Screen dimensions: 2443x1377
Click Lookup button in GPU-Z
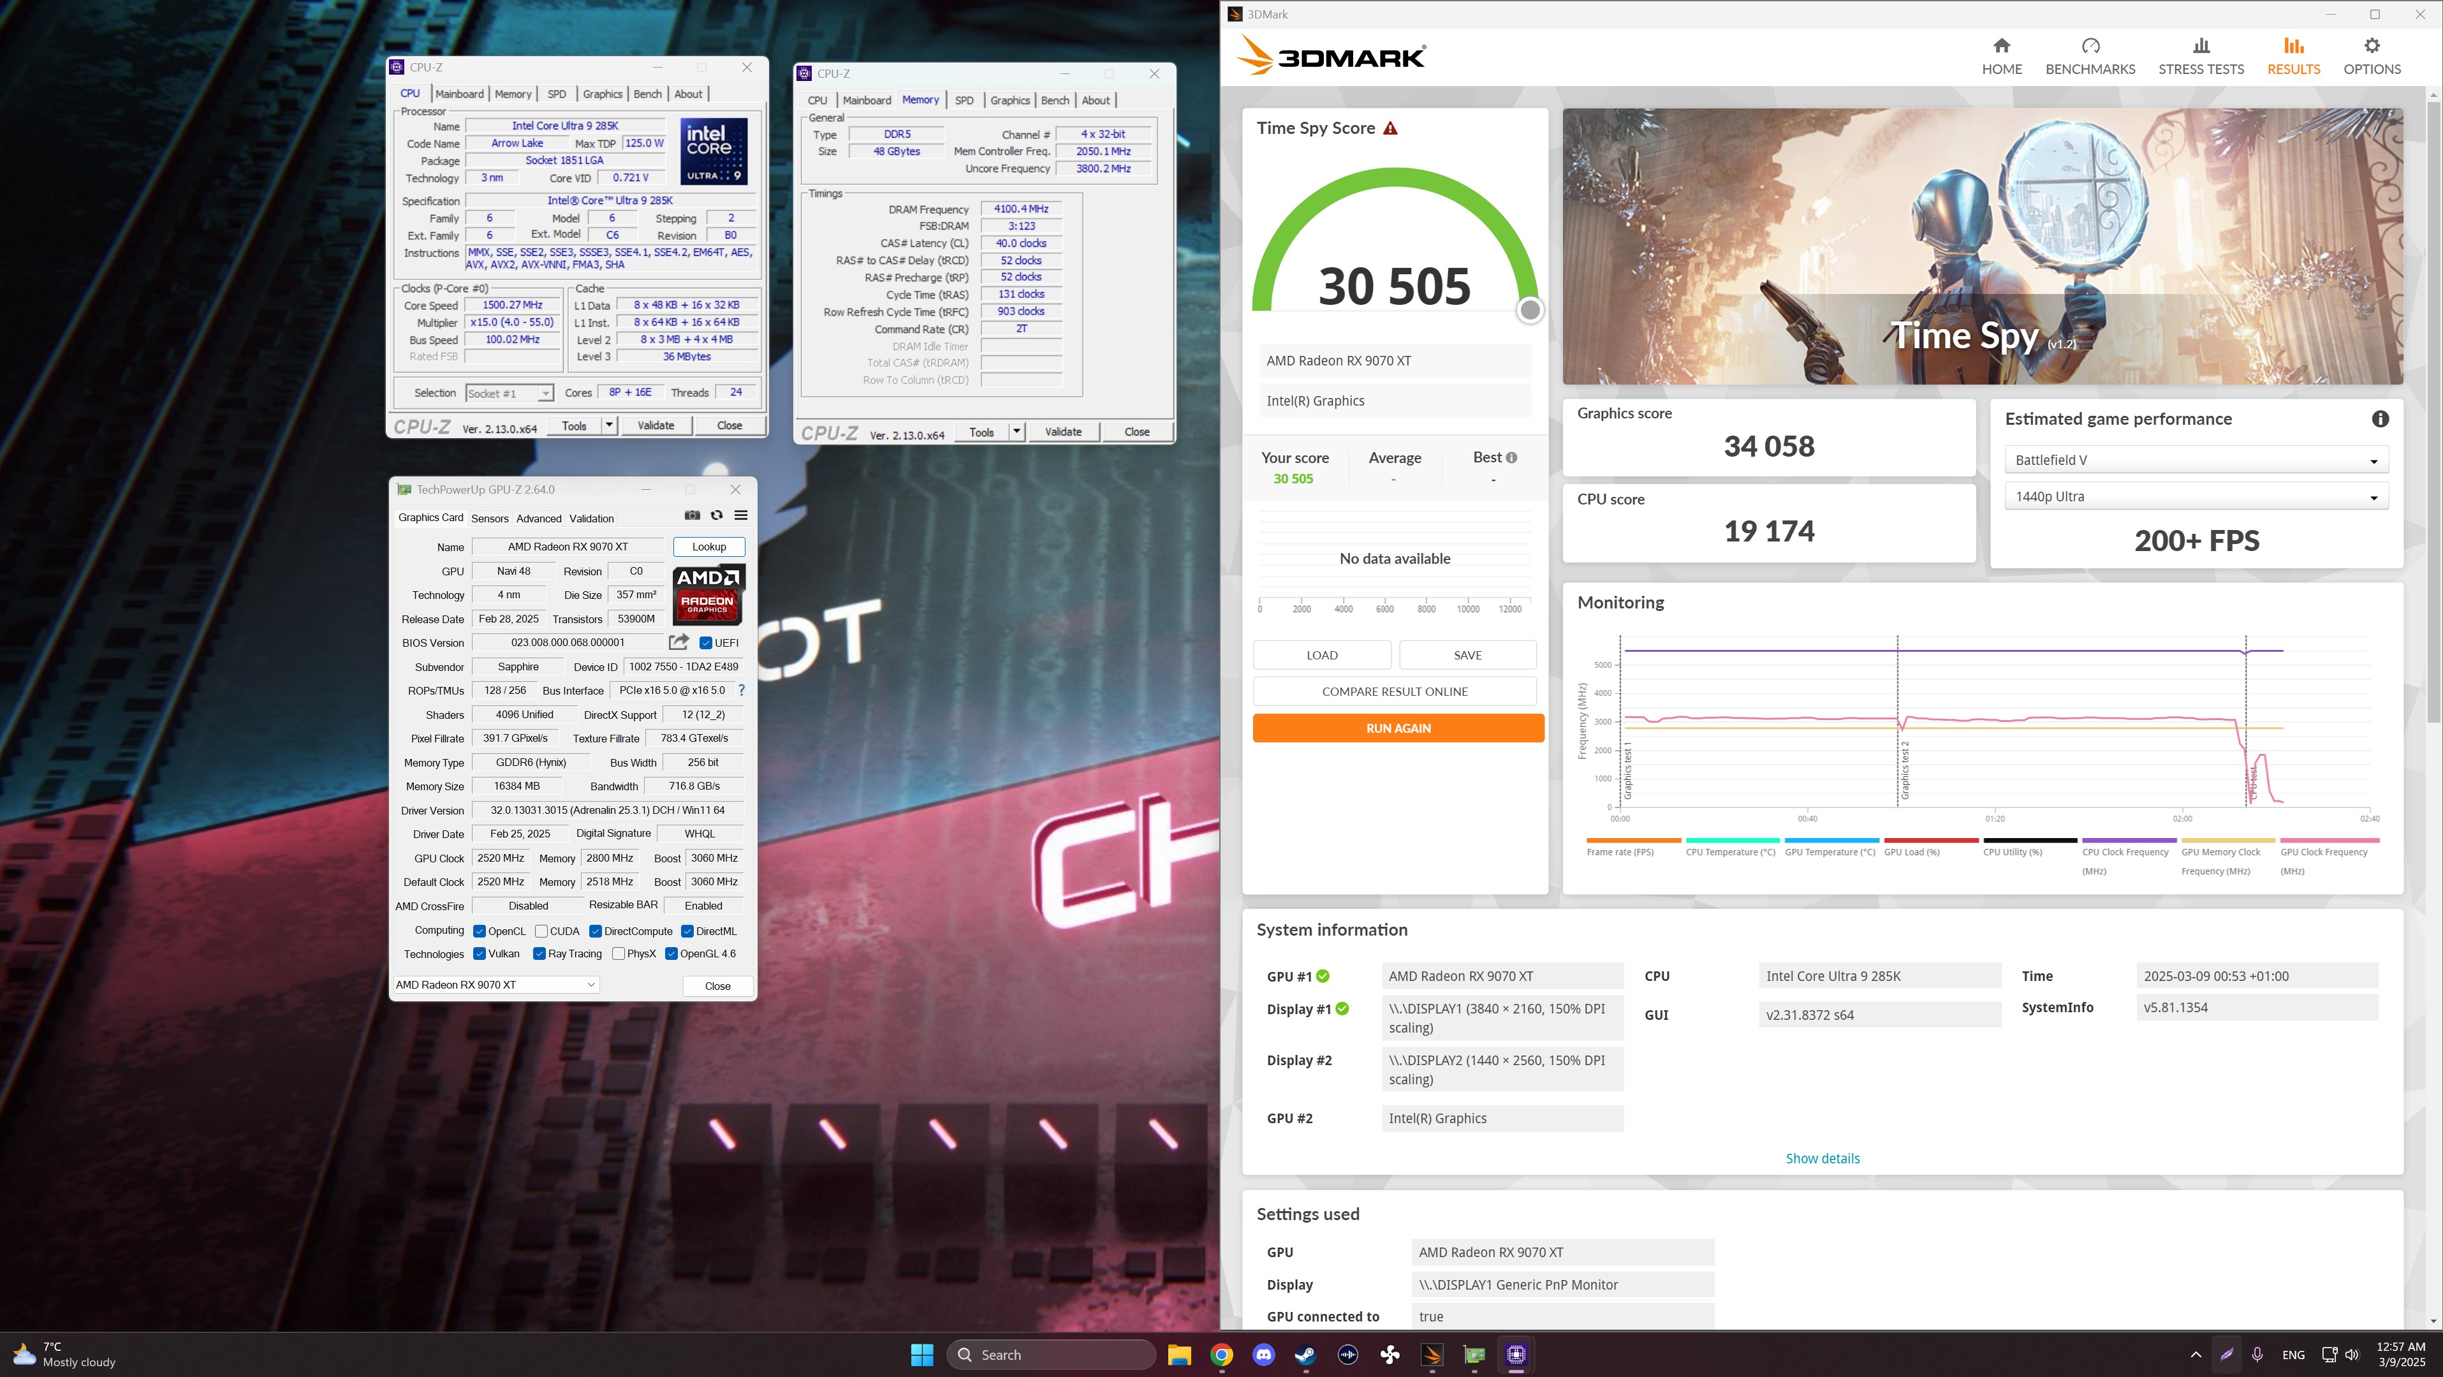pos(708,546)
